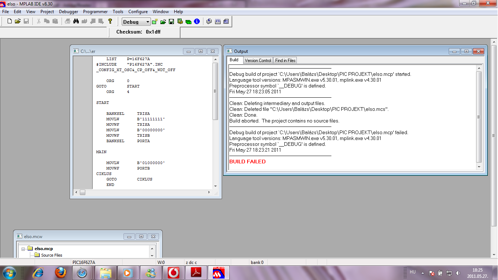Switch to the Build tab in Output
This screenshot has height=280, width=498.
(x=234, y=60)
